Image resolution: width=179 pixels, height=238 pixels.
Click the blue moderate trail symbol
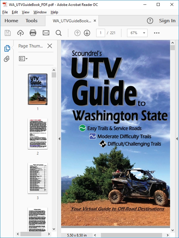pyautogui.click(x=92, y=136)
